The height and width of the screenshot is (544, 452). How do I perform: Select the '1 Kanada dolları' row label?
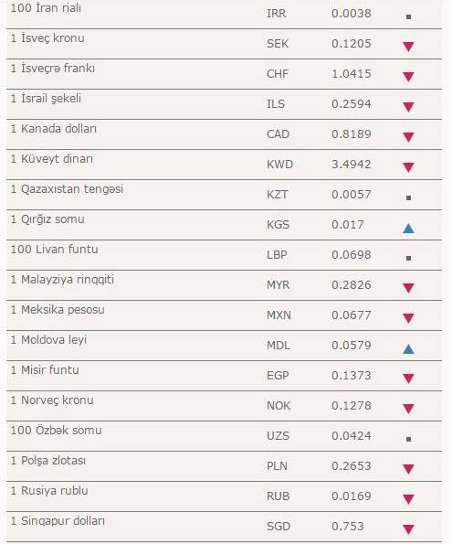point(54,129)
